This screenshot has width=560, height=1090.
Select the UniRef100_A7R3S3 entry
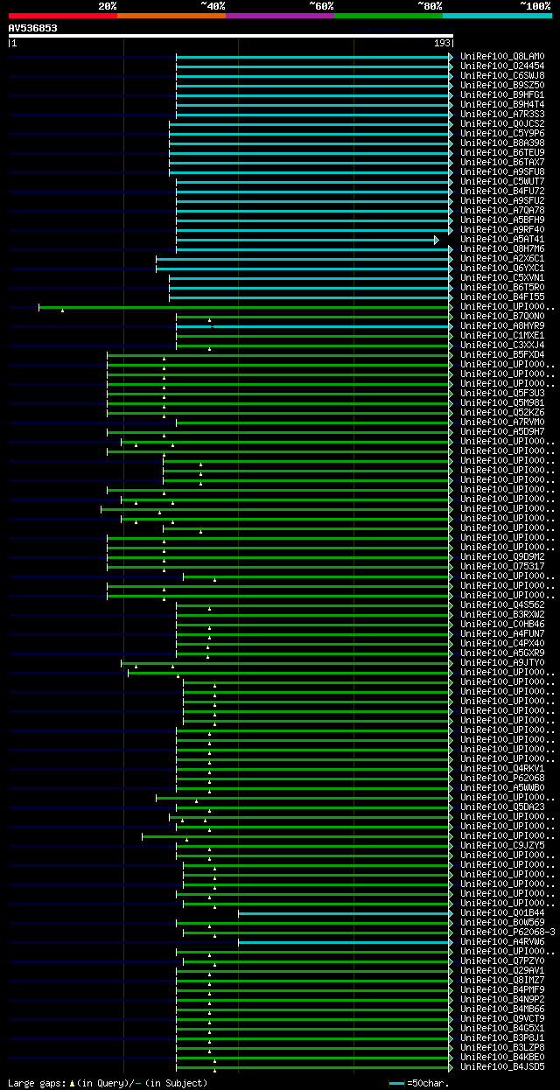pyautogui.click(x=502, y=114)
